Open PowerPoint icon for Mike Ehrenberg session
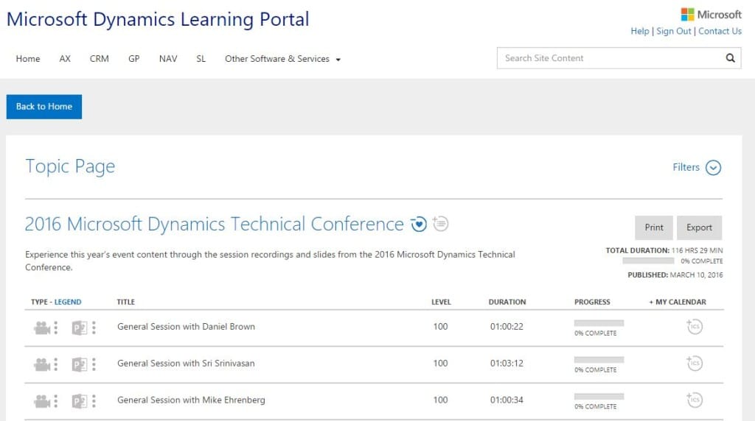755x421 pixels. coord(80,401)
